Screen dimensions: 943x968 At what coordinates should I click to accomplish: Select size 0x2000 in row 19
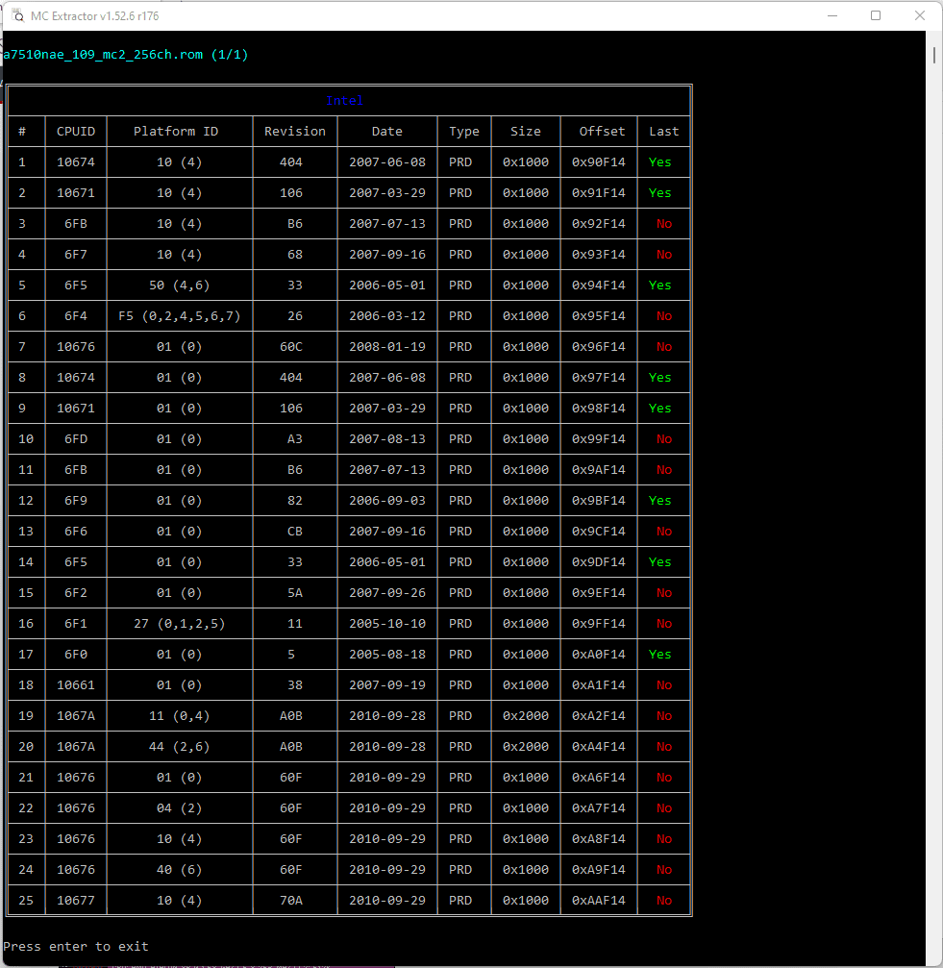pos(525,716)
